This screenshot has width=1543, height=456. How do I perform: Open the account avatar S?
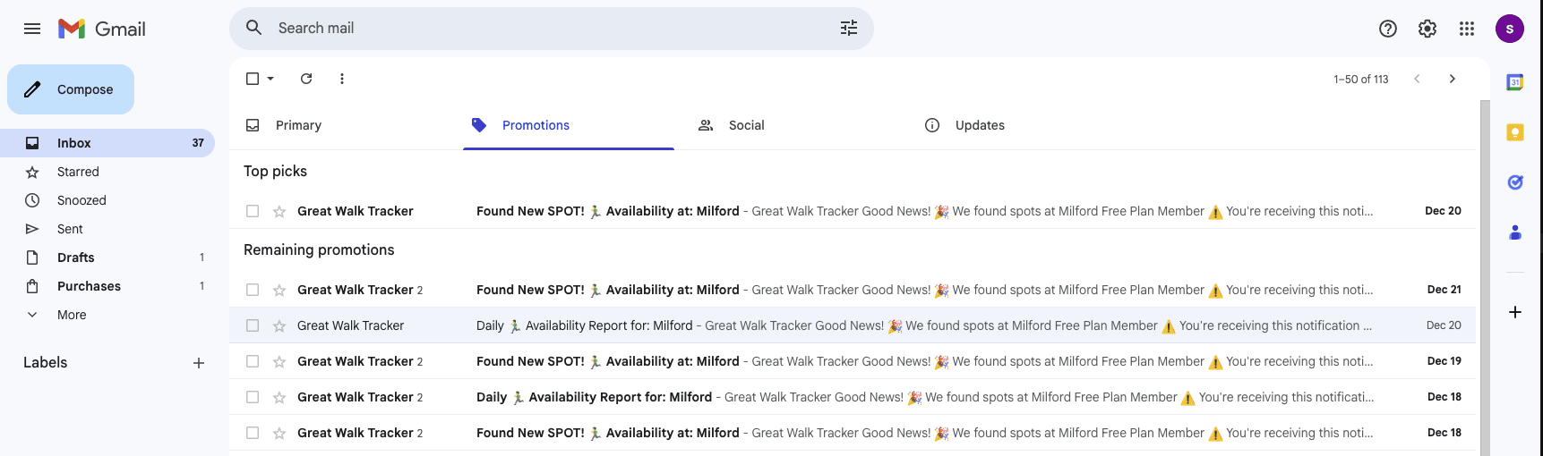point(1510,29)
